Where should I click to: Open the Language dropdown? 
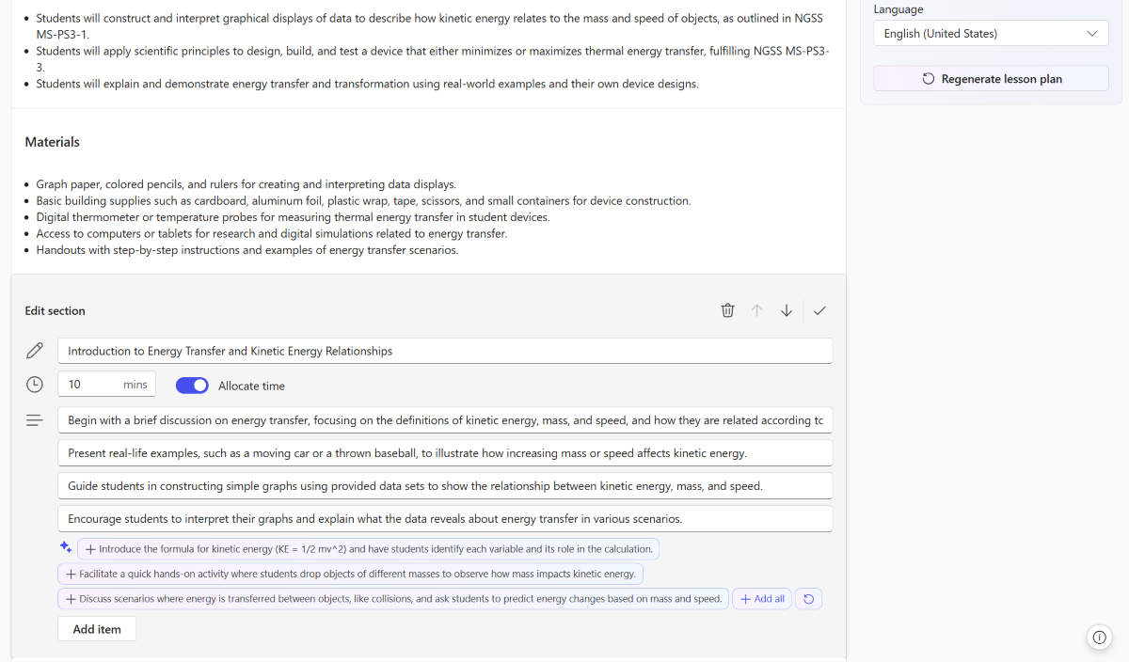click(x=991, y=33)
